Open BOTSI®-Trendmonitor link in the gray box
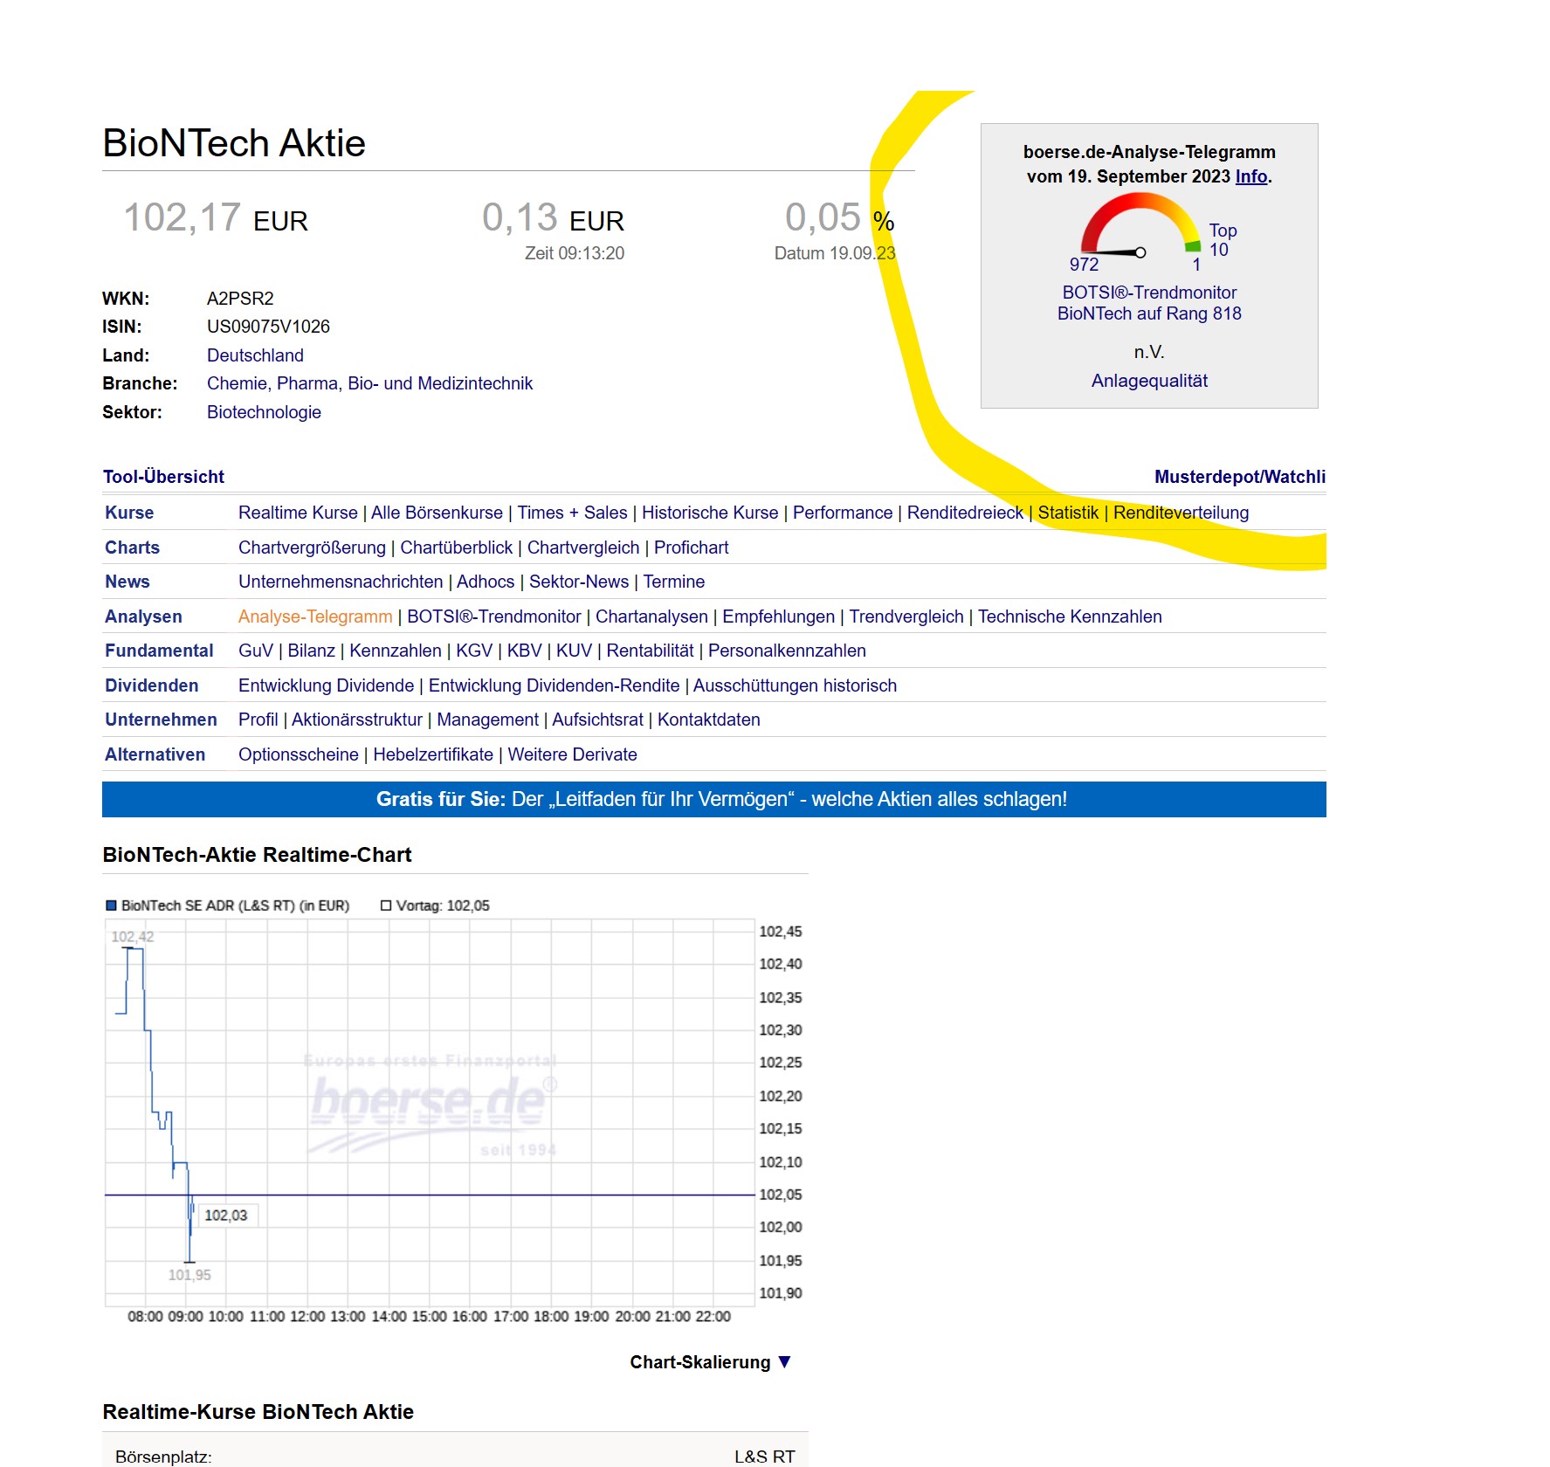The image size is (1550, 1467). click(x=1149, y=293)
